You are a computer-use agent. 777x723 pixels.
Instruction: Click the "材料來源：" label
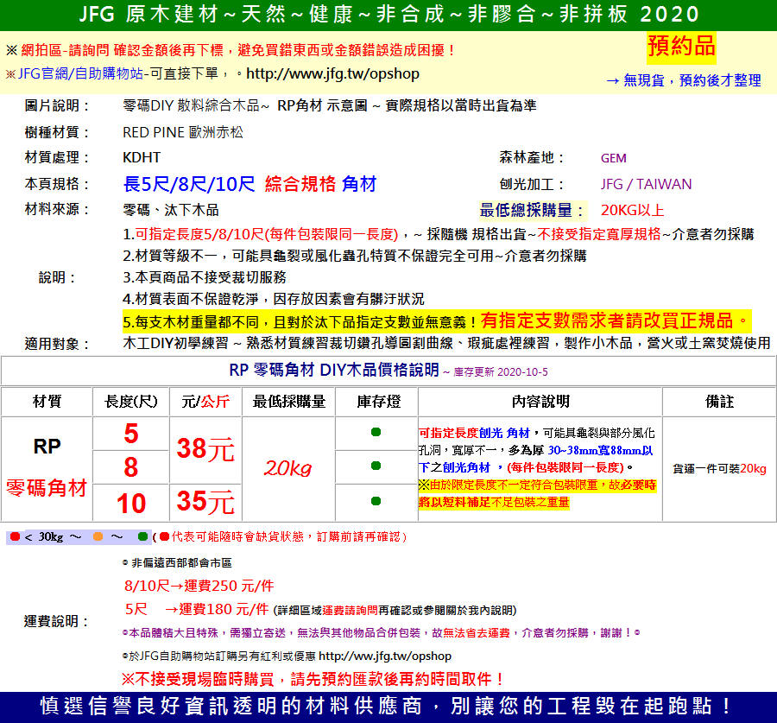pos(56,209)
